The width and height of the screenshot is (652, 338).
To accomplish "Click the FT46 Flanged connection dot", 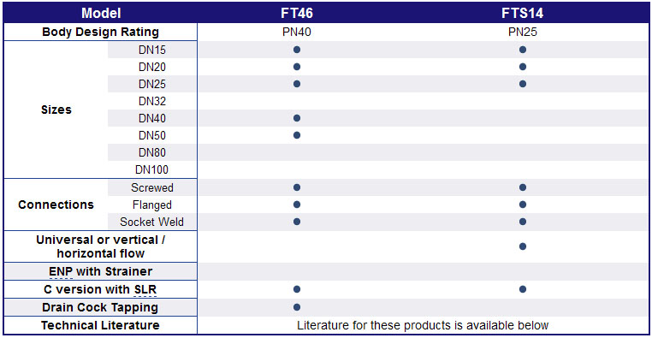I will coord(296,205).
